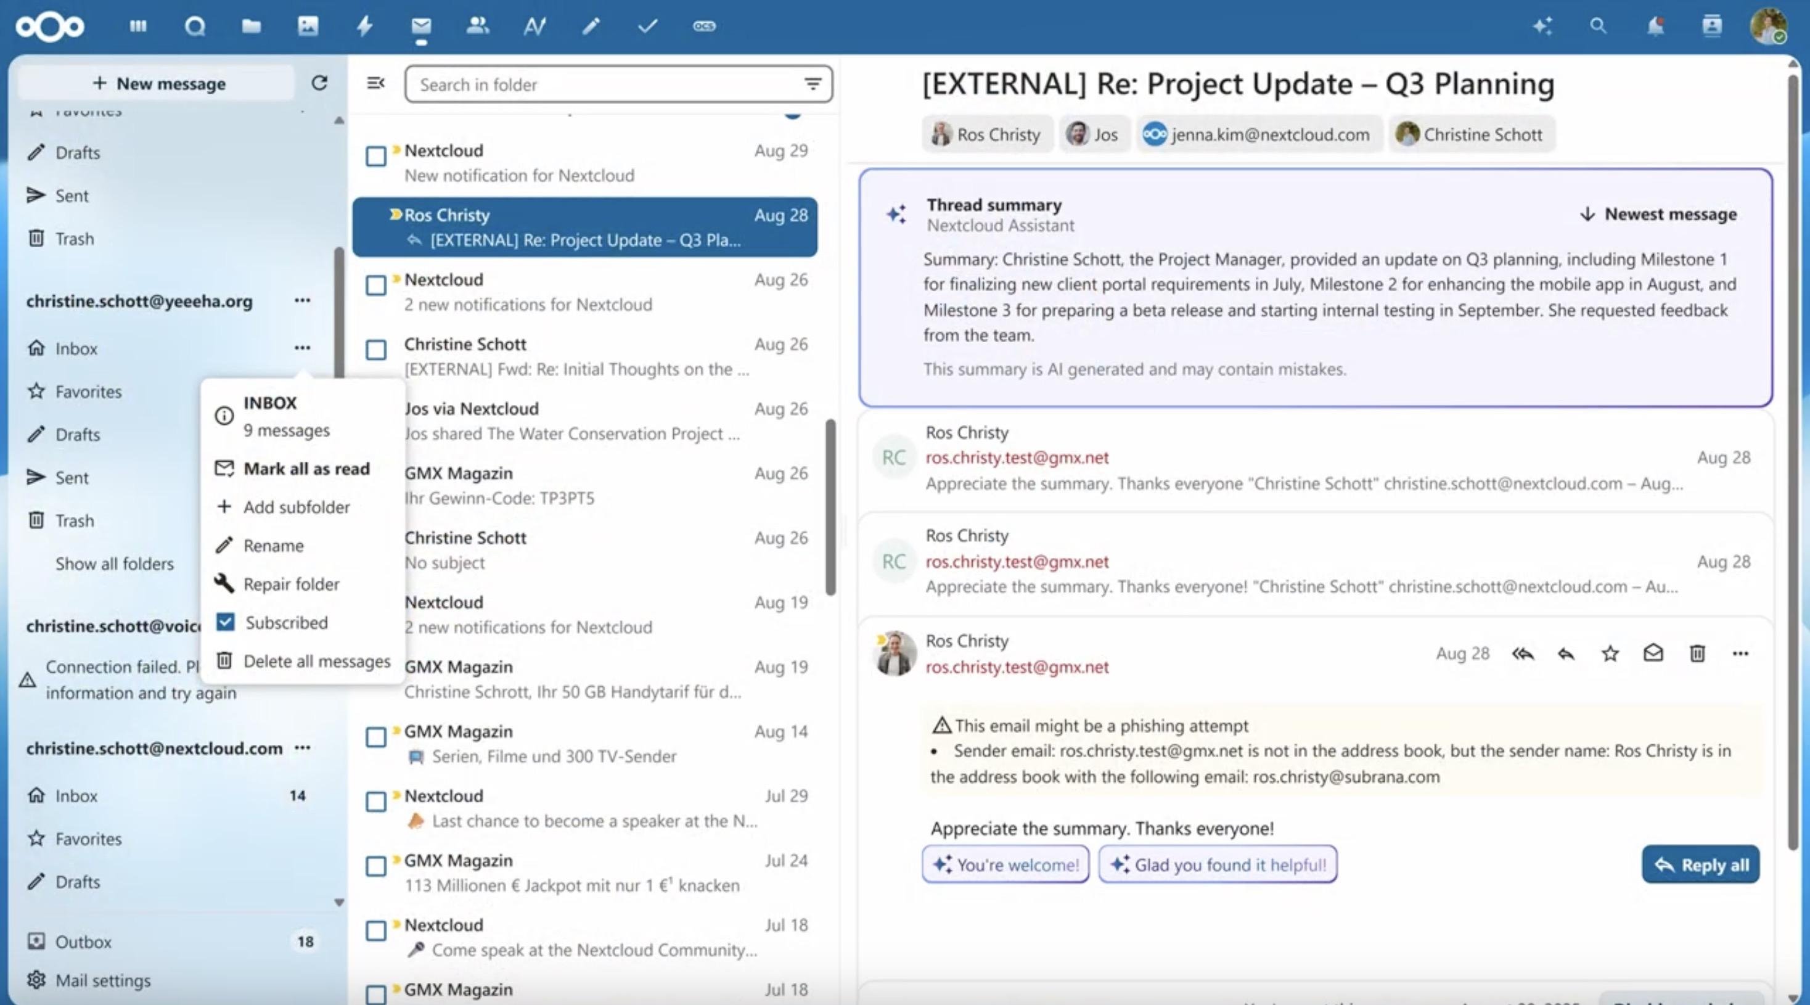The width and height of the screenshot is (1810, 1005).
Task: Select the GMX Magazin Aug 14 checkbox
Action: (376, 737)
